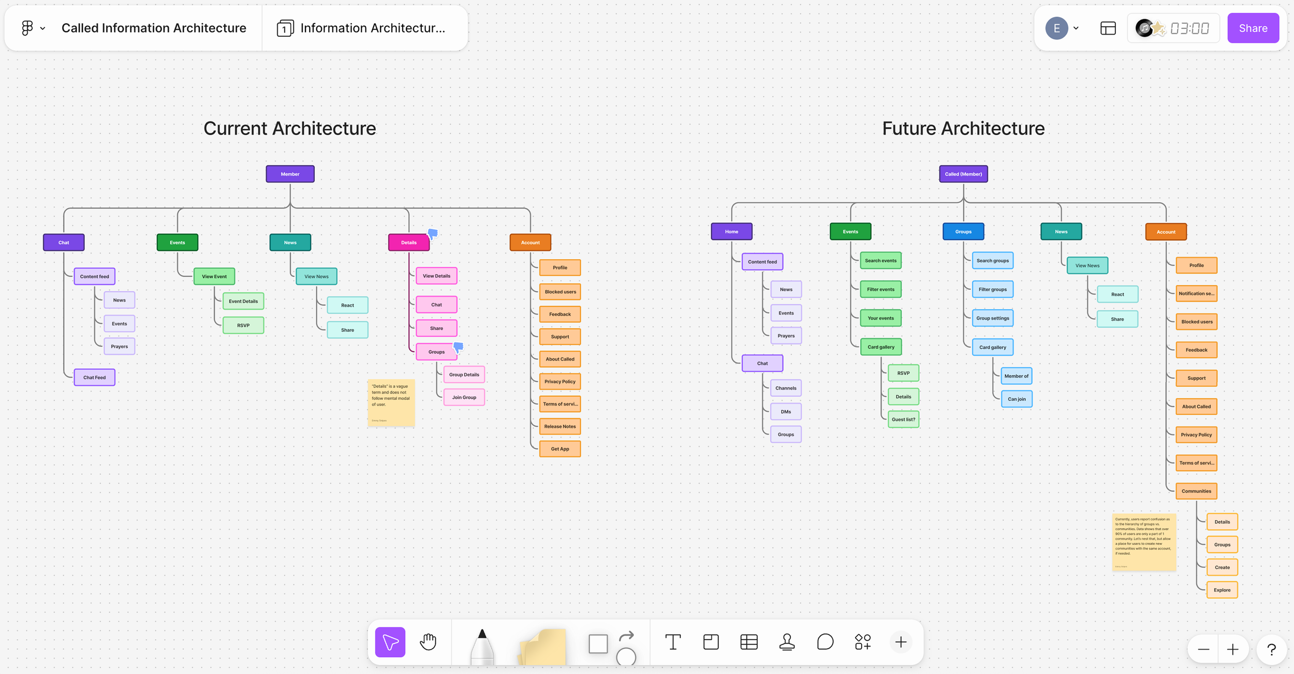Screen dimensions: 1294x674
Task: Open the widgets and stickers menu
Action: pos(863,642)
